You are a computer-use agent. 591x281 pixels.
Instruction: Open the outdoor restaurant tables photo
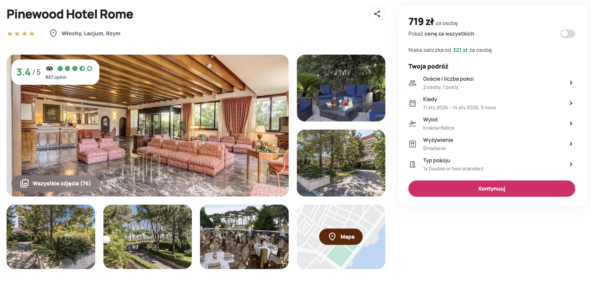coord(244,237)
